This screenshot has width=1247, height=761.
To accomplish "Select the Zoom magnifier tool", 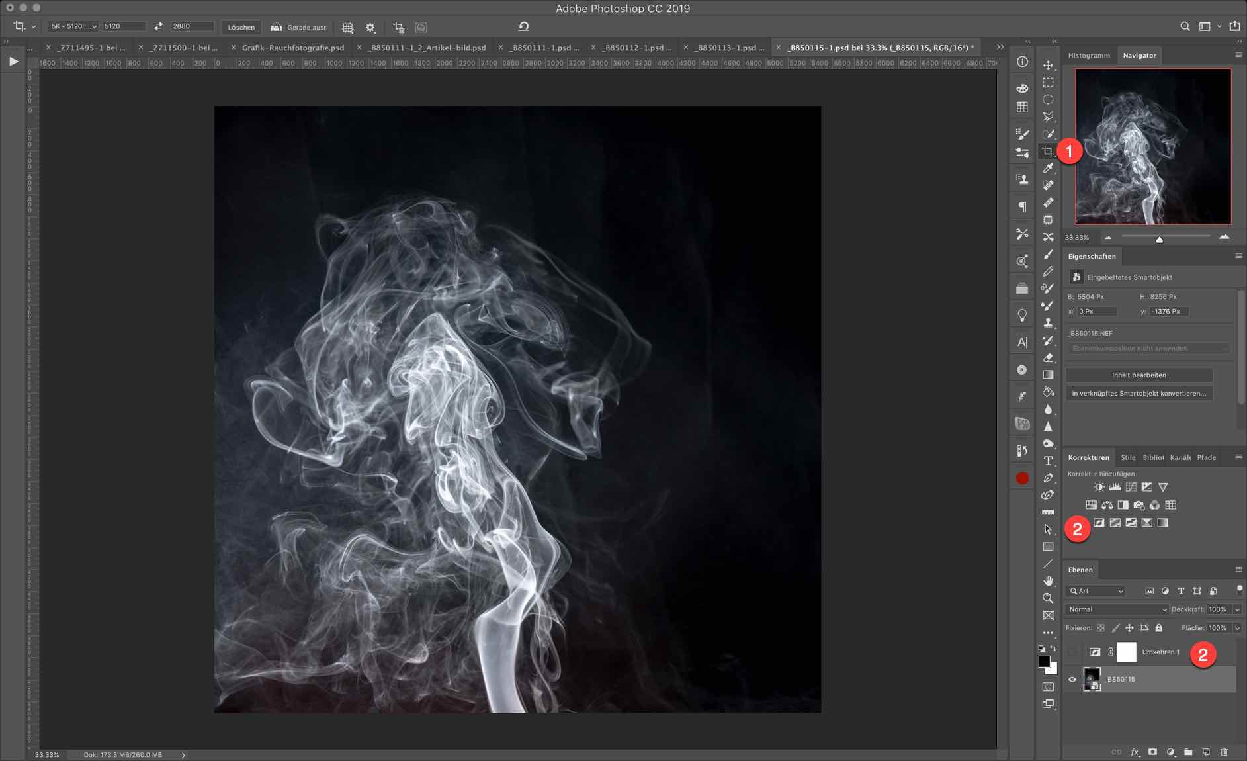I will tap(1048, 598).
